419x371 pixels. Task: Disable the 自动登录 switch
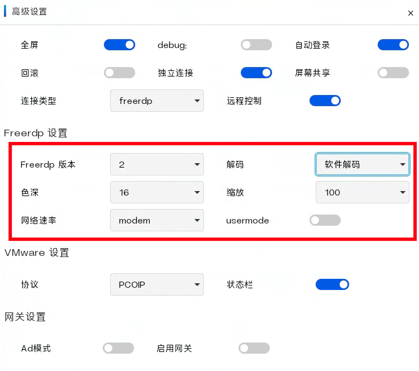(393, 45)
